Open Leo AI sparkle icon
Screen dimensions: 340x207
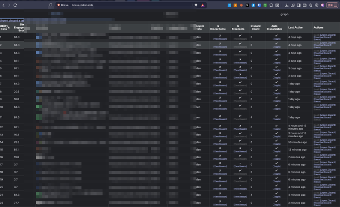point(311,5)
